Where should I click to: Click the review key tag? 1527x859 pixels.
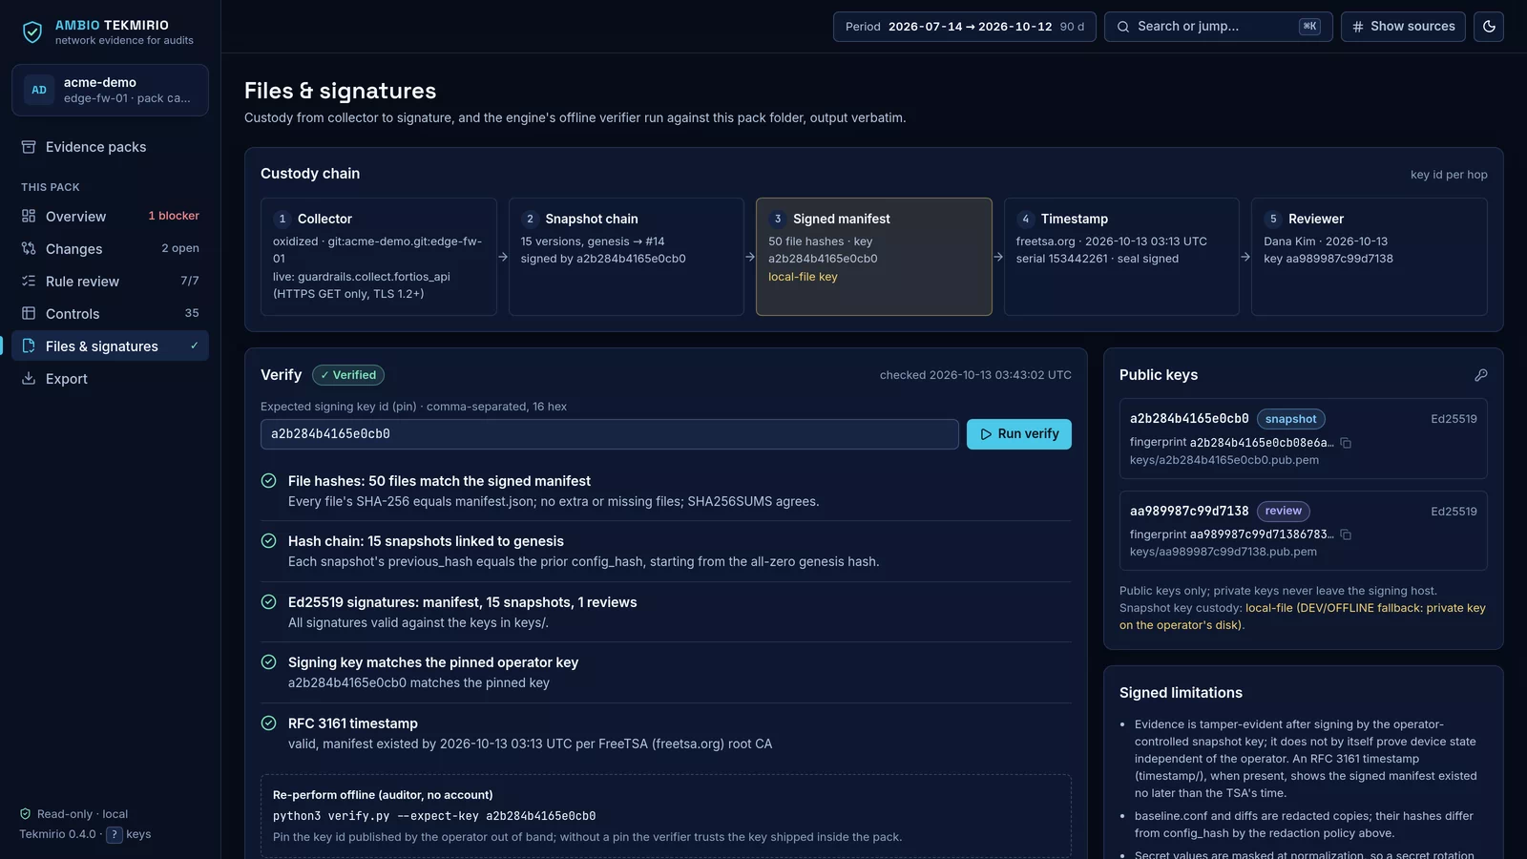click(x=1284, y=512)
